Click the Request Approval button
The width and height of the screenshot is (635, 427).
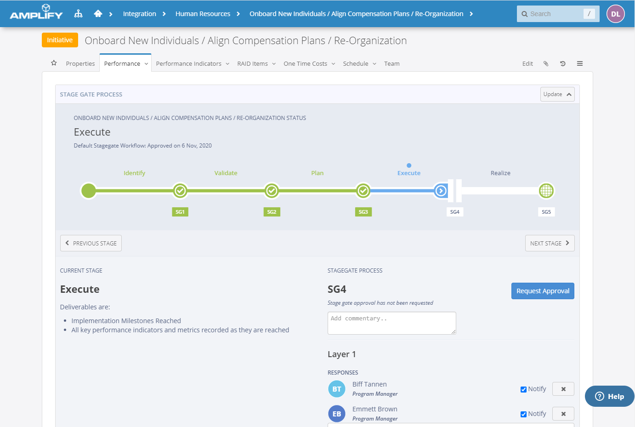[x=543, y=291]
